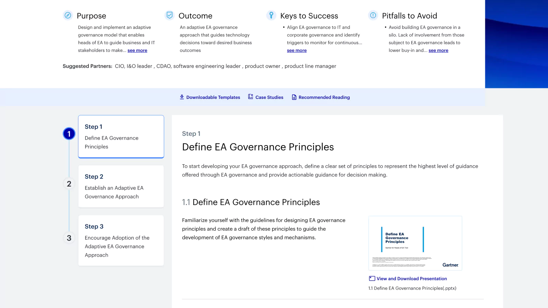Click the Define EA Governance Principles slide thumbnail
548x308 pixels.
click(x=415, y=243)
